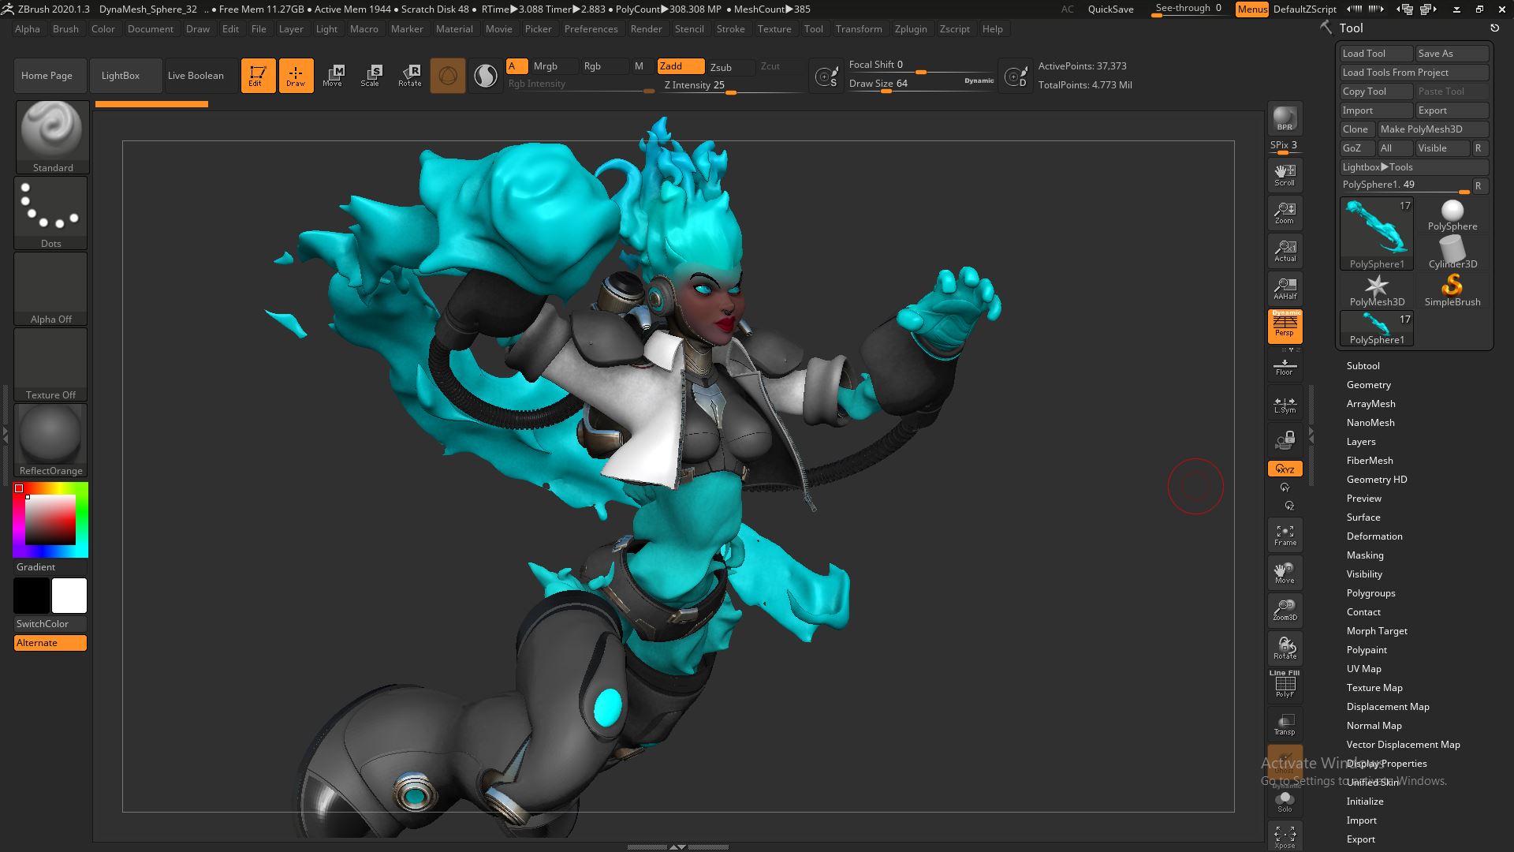
Task: Expand the UV Map section
Action: [1363, 669]
